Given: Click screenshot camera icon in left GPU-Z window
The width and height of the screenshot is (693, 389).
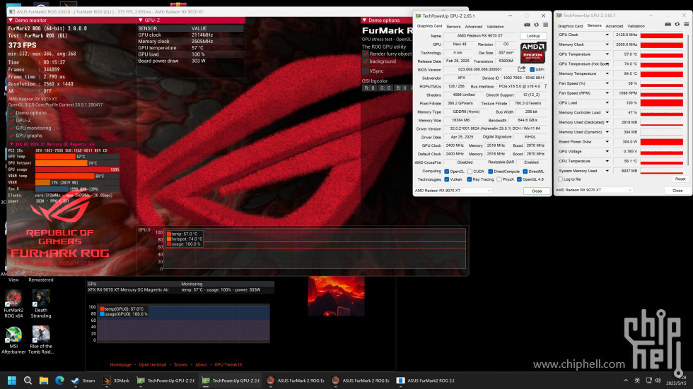Looking at the screenshot, I should coord(527,25).
